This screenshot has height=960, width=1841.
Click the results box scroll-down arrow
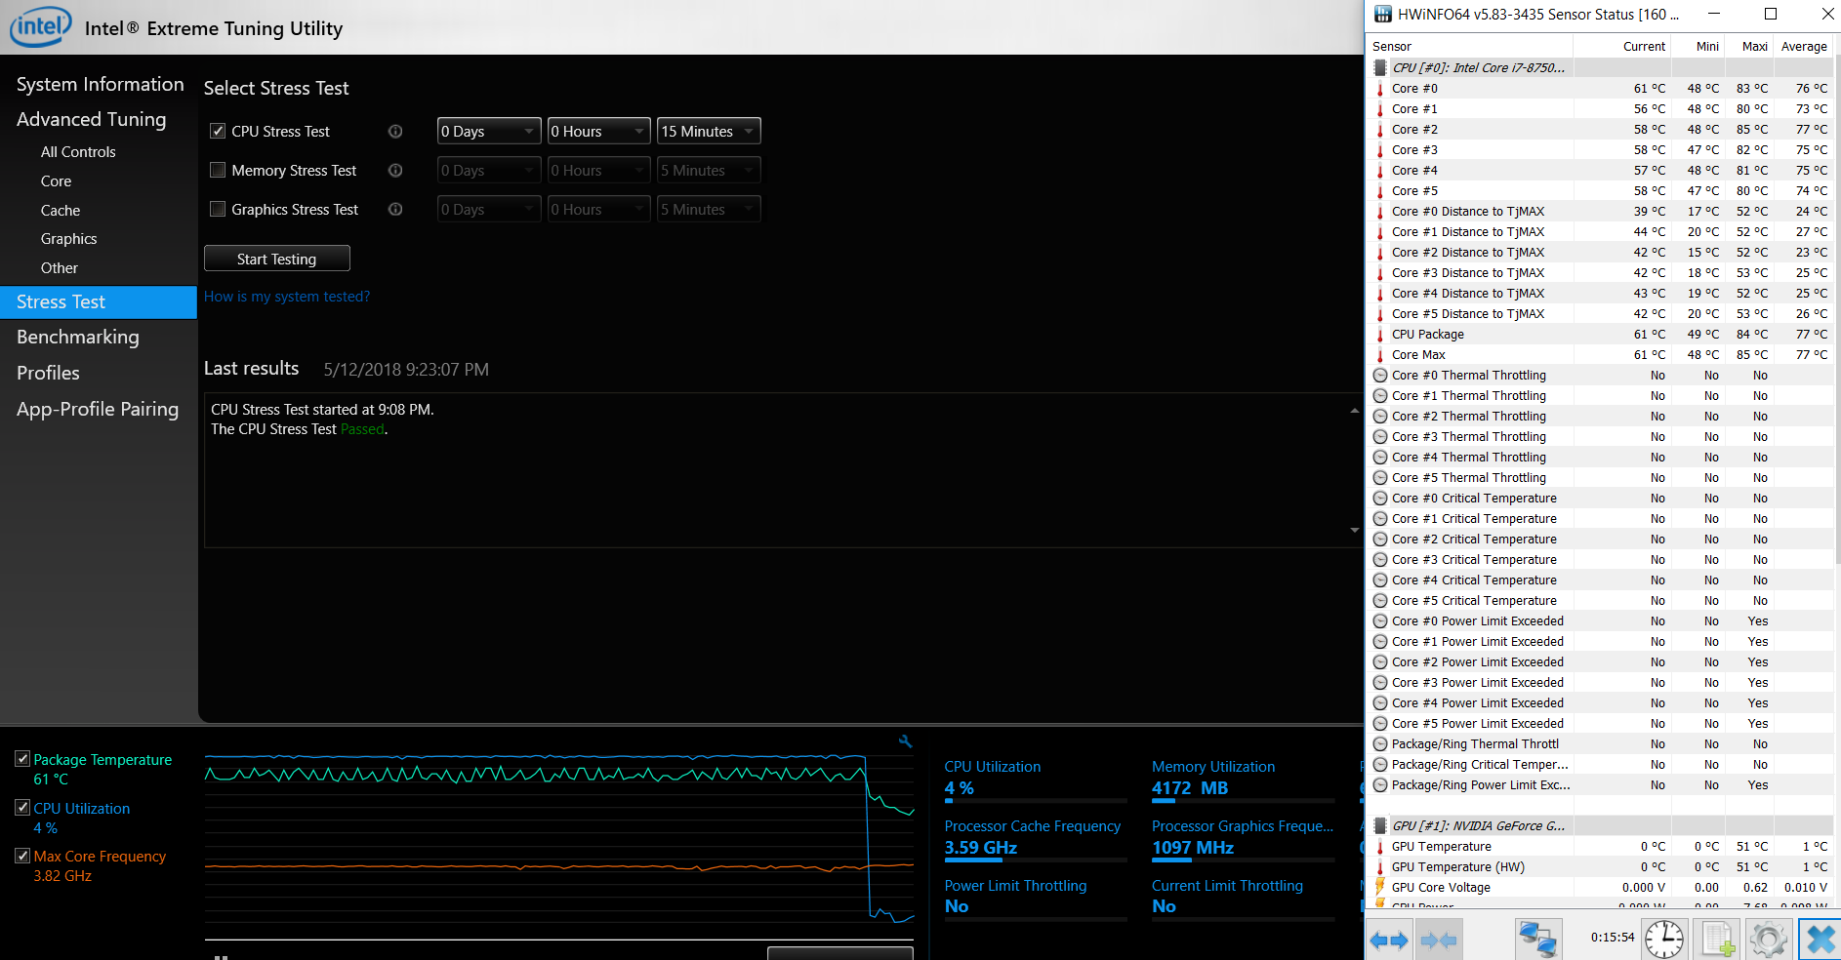click(1354, 530)
